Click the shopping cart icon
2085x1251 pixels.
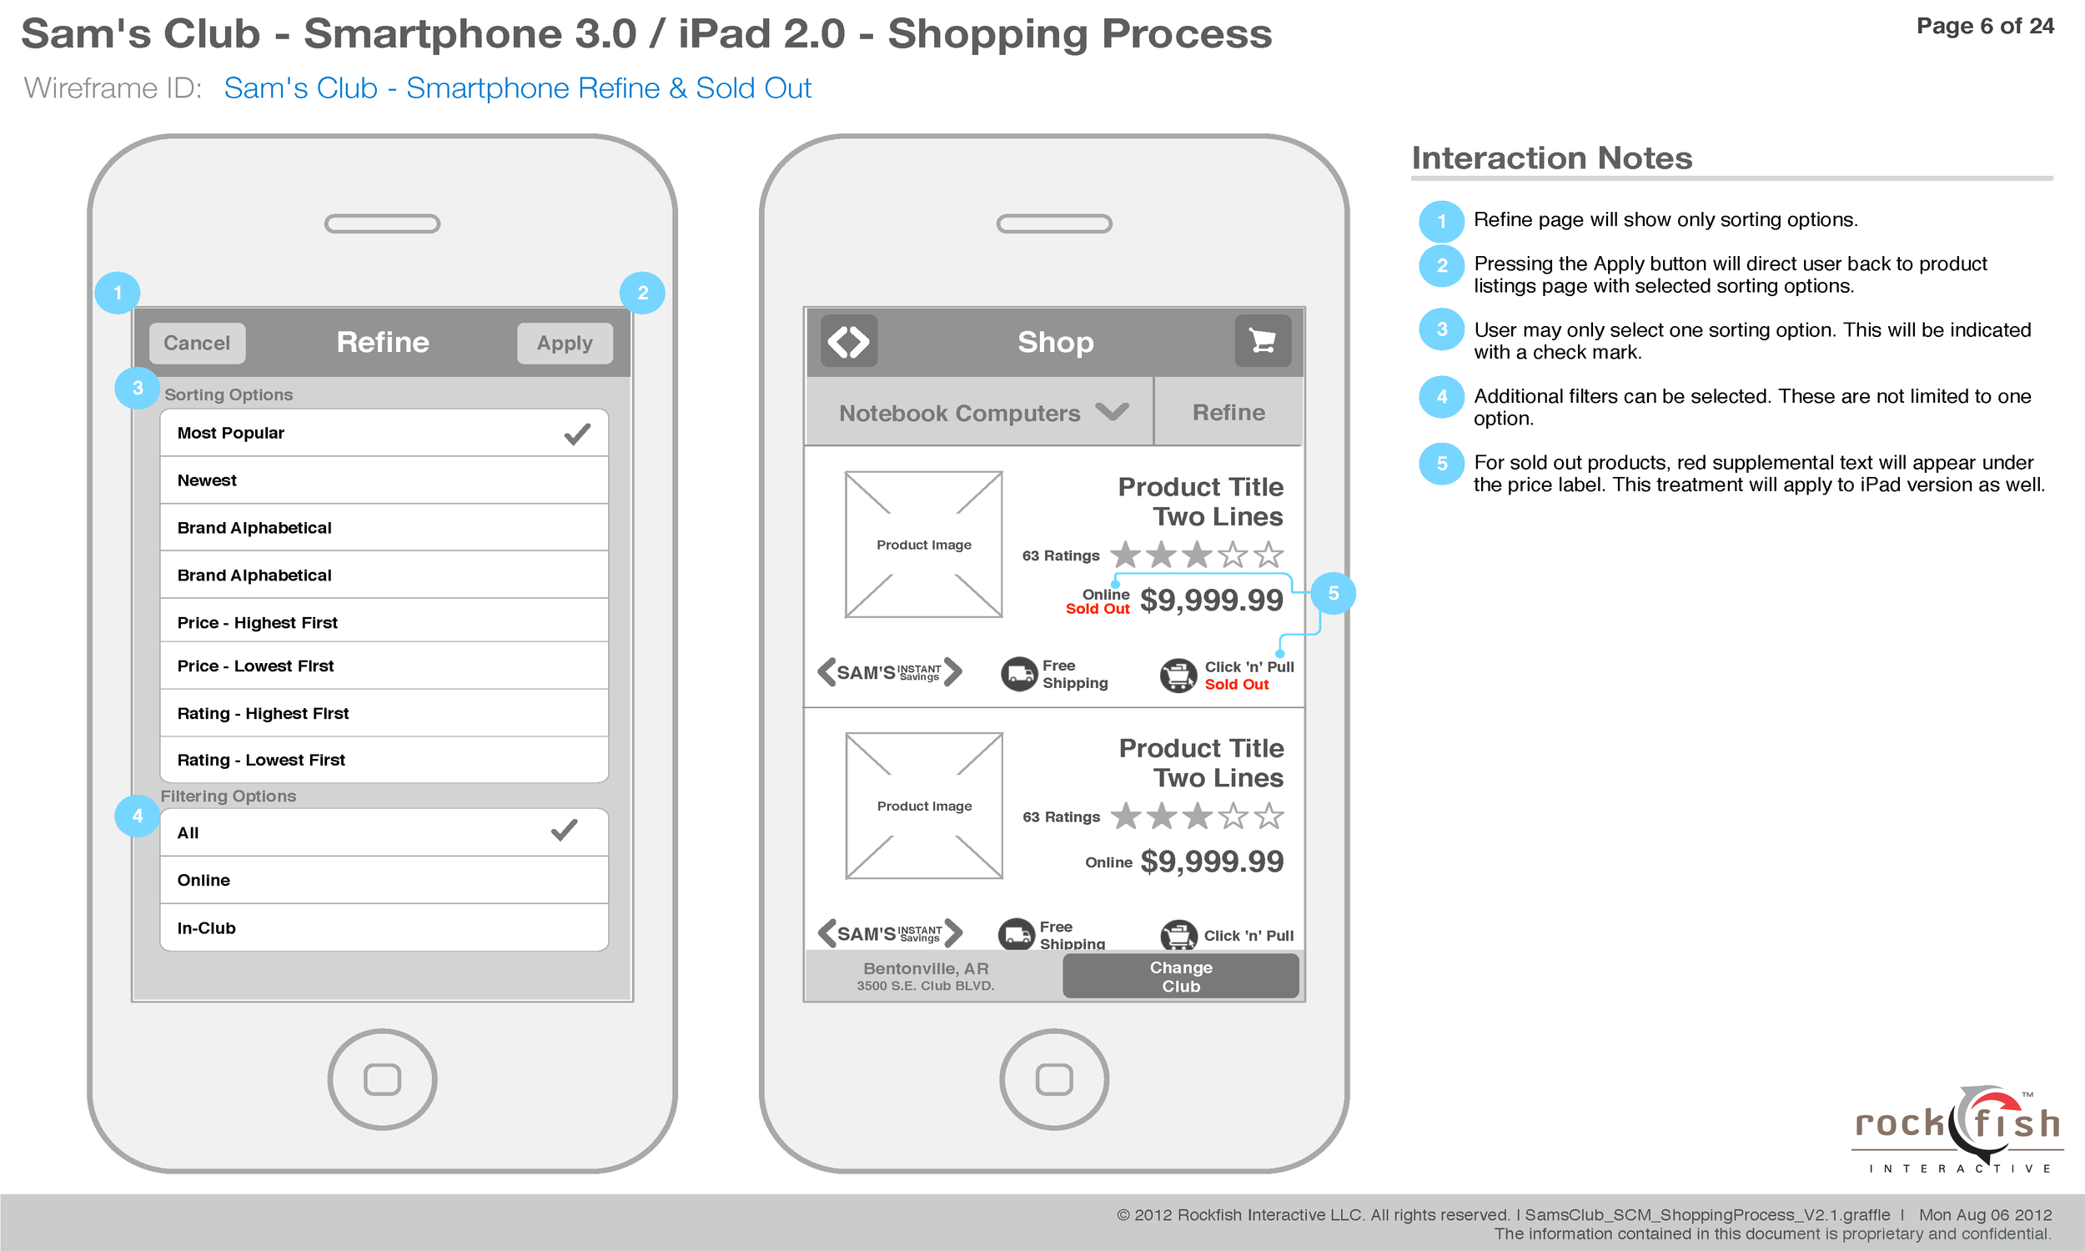tap(1263, 343)
